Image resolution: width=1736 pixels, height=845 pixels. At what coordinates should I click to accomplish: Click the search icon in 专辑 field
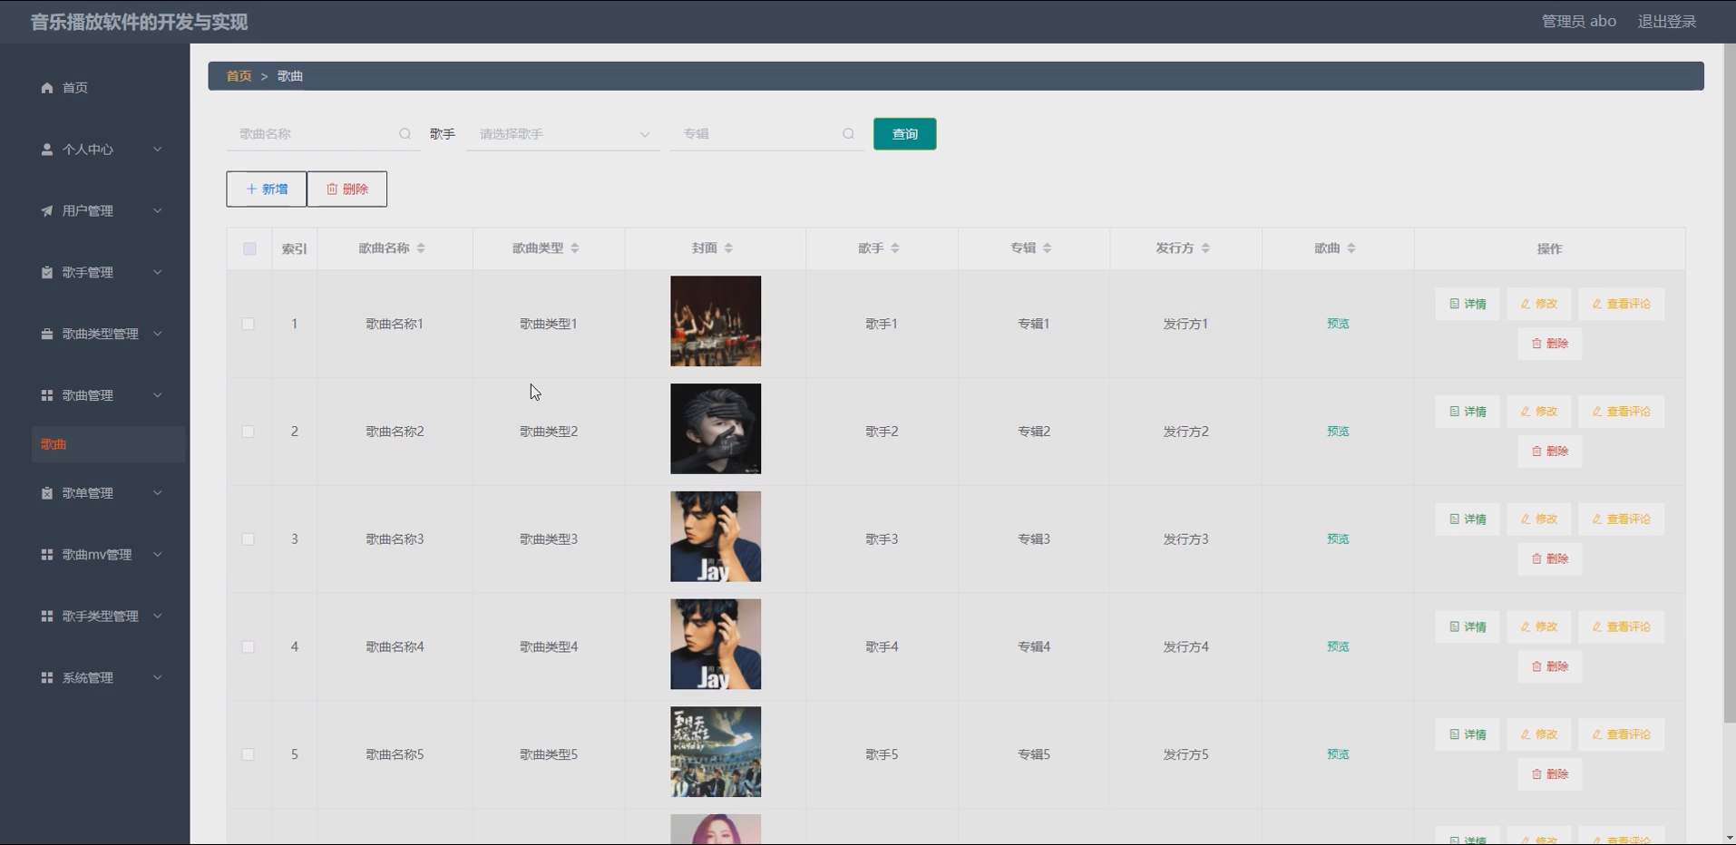click(849, 134)
